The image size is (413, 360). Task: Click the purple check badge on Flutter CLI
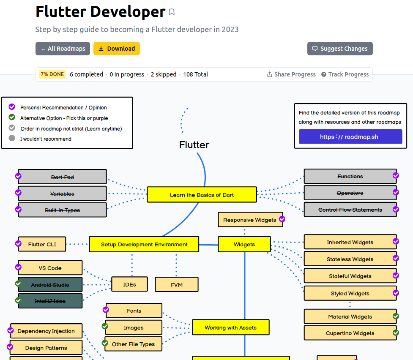[18, 244]
